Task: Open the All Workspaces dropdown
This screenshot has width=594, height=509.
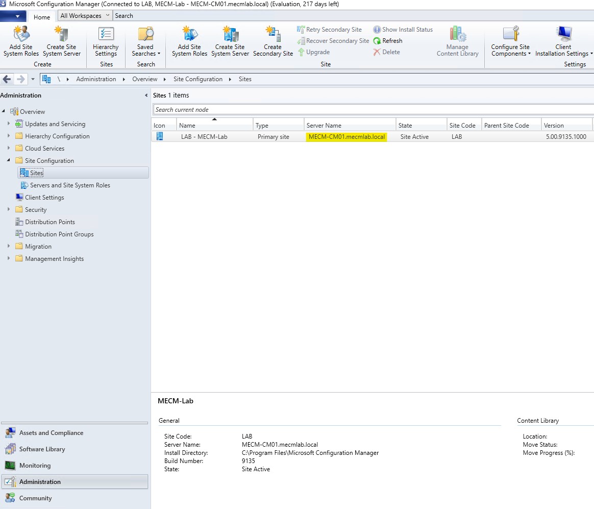Action: click(x=84, y=16)
